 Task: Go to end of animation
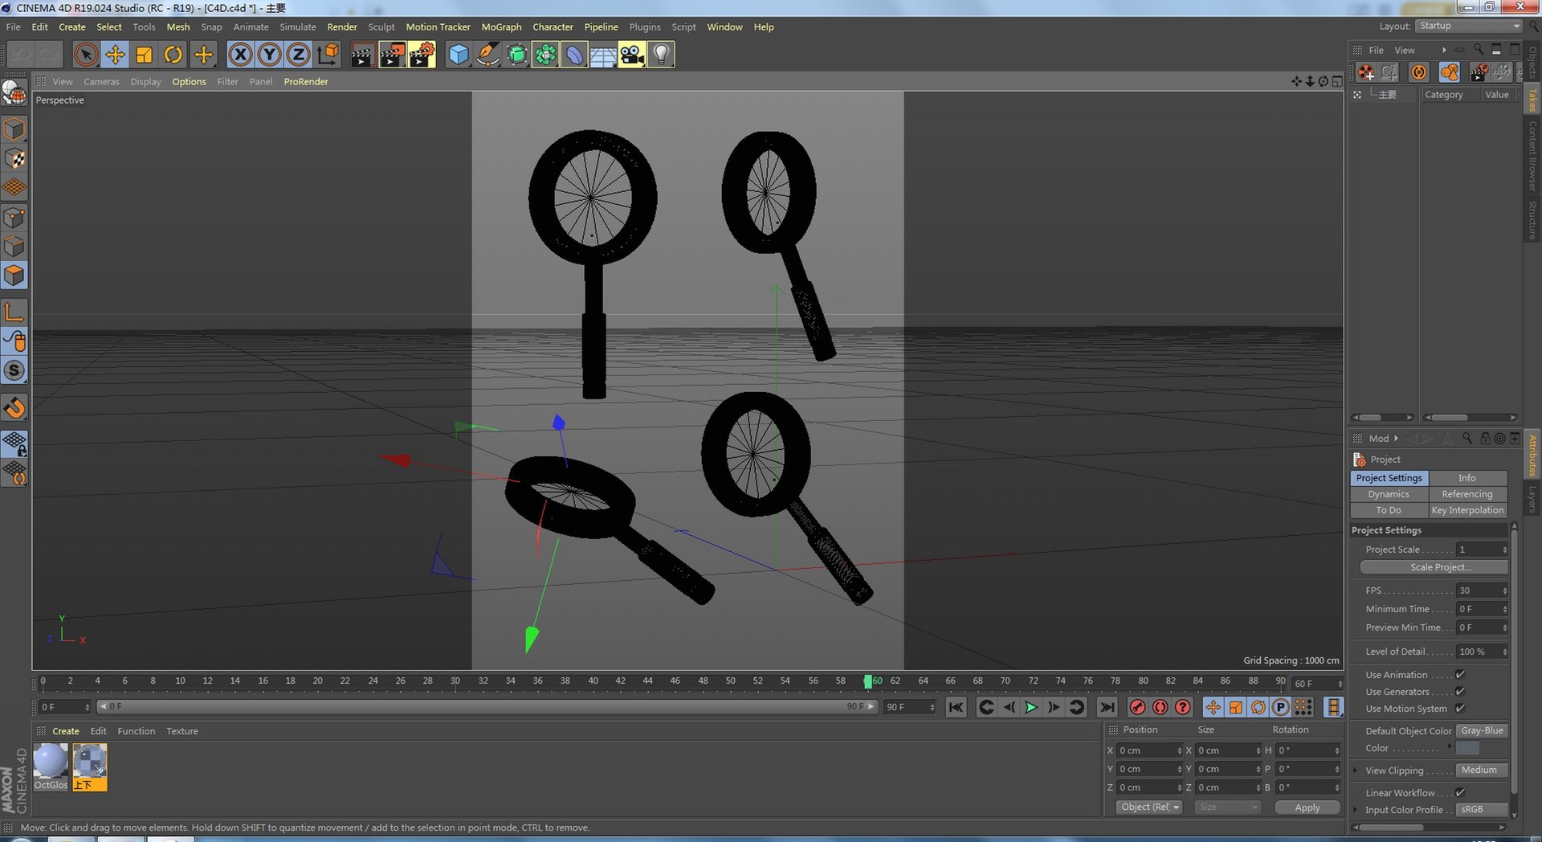click(x=1107, y=707)
